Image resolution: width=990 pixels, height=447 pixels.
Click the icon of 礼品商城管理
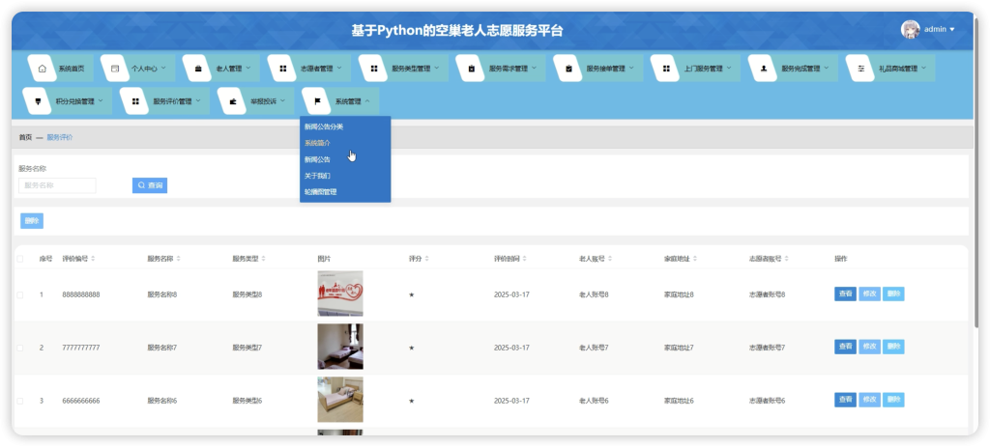[x=860, y=69]
